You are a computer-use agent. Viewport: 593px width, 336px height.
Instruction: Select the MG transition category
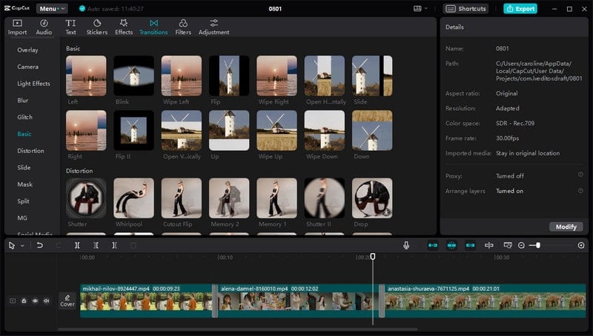pos(22,218)
